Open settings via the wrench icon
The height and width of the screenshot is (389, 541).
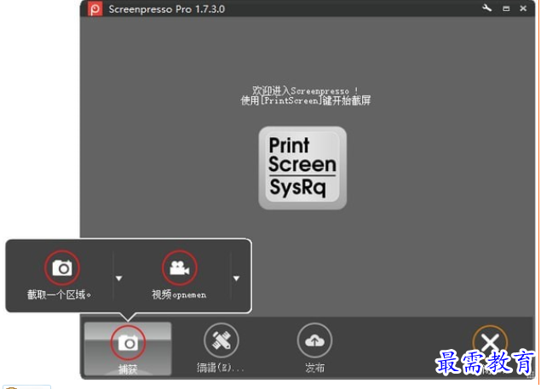coord(486,9)
